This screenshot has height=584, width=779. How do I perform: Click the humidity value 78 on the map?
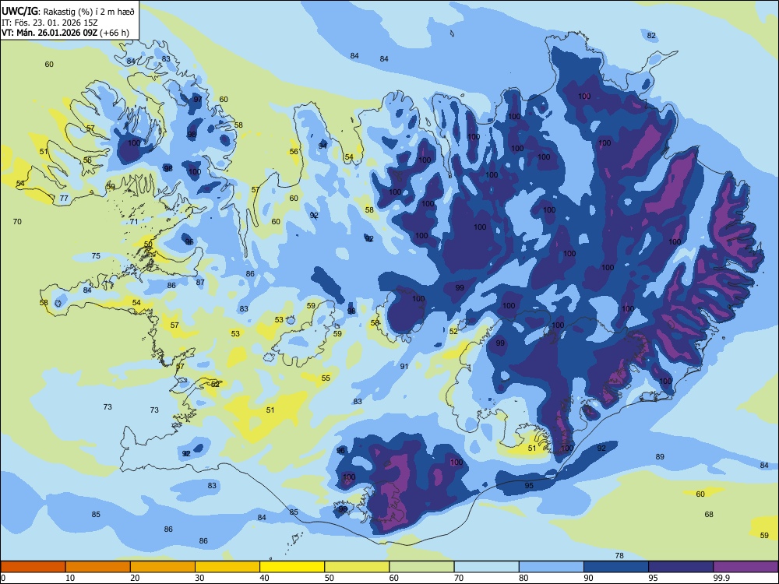[619, 556]
